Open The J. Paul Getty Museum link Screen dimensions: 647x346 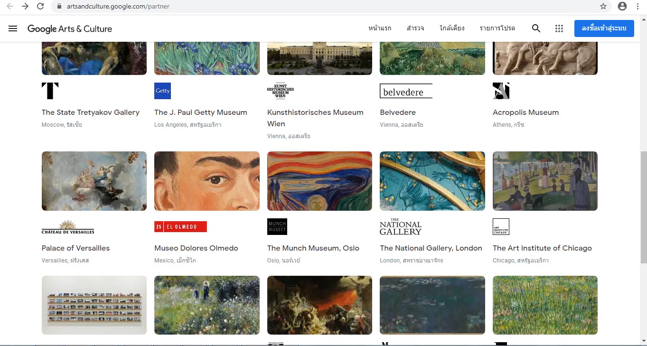tap(201, 112)
